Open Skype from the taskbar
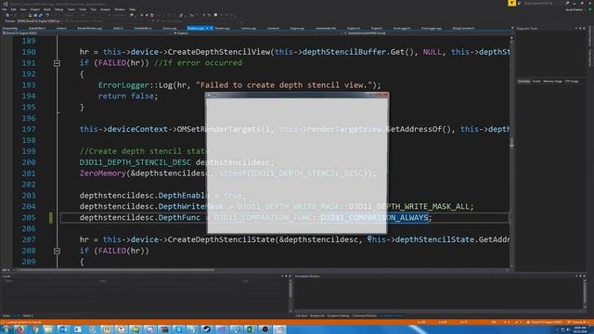The height and width of the screenshot is (334, 594). pyautogui.click(x=178, y=329)
